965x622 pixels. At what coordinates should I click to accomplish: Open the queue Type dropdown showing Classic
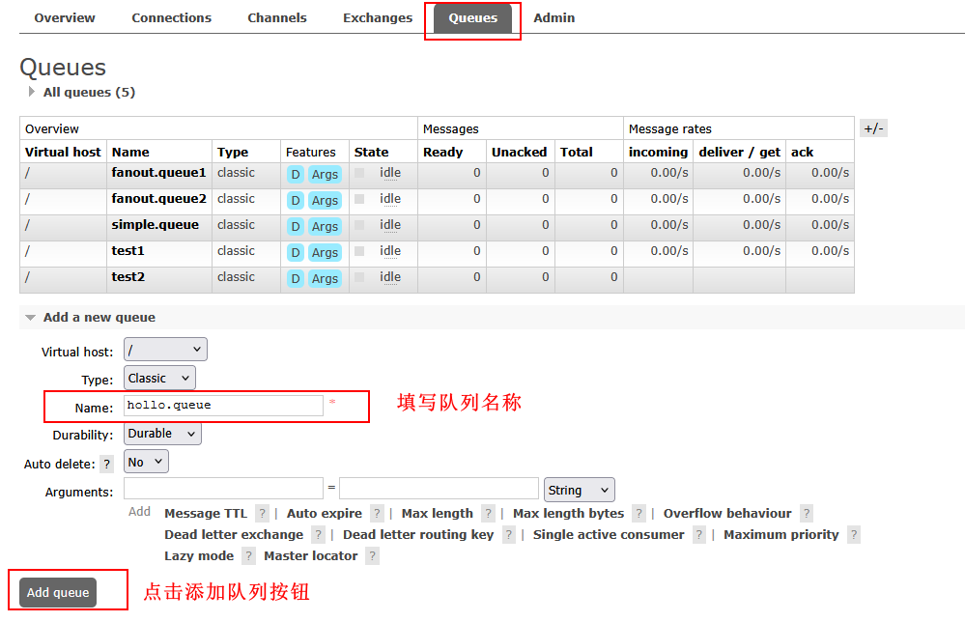click(x=159, y=378)
